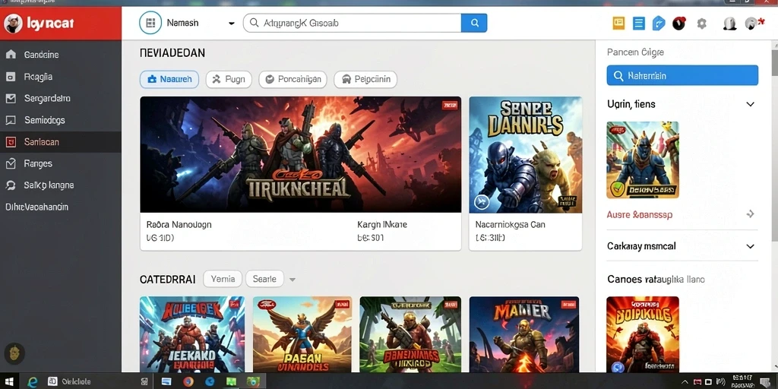This screenshot has height=389, width=778.
Task: Click the Windows Start button
Action: click(10, 381)
